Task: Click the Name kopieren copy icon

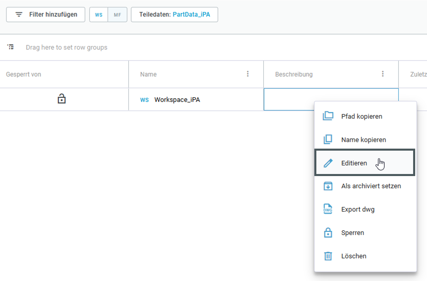Action: coord(328,139)
